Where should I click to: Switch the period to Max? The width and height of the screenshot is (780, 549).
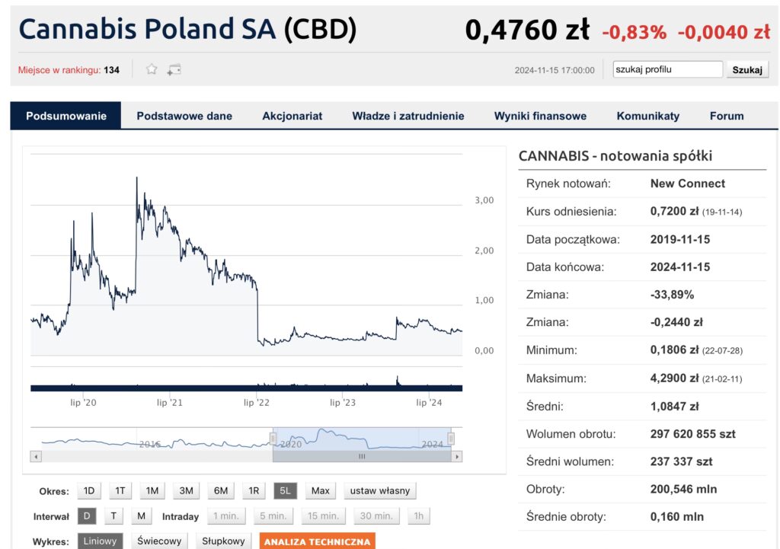pyautogui.click(x=321, y=491)
